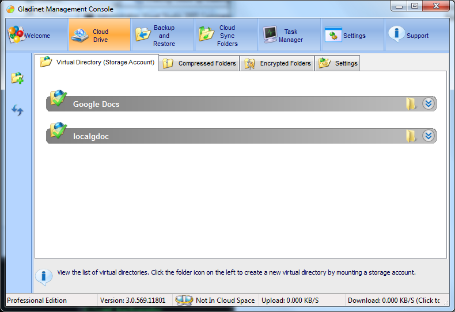Switch to Virtual Directory (Storage Account) tab
Image resolution: width=455 pixels, height=312 pixels.
pyautogui.click(x=97, y=62)
